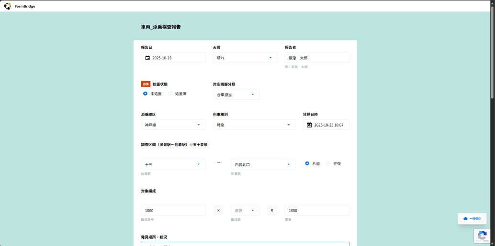Click the R symbol box in 対象編成
The image size is (495, 246).
(272, 210)
